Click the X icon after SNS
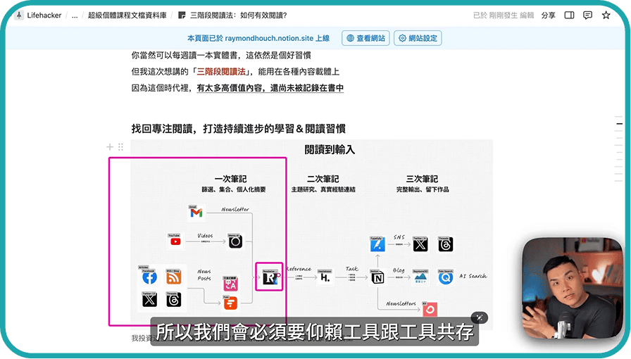The image size is (631, 359). (420, 244)
